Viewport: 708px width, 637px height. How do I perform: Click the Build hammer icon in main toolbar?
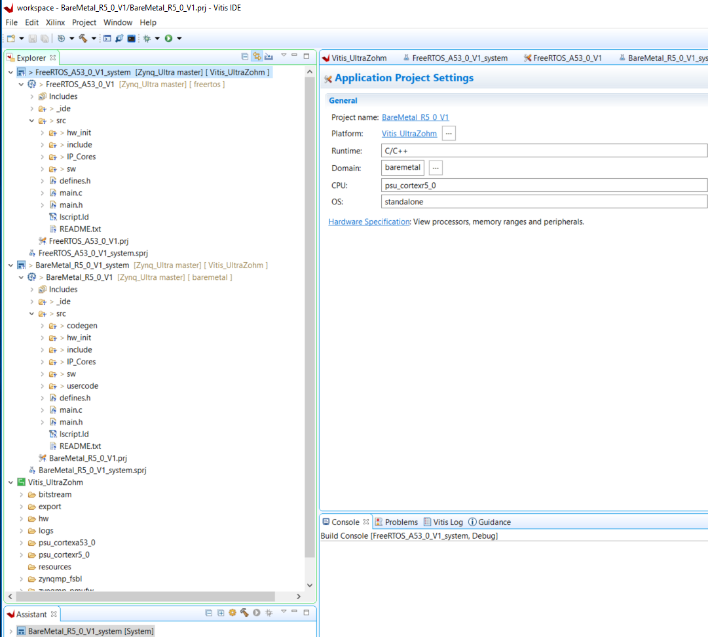click(83, 39)
